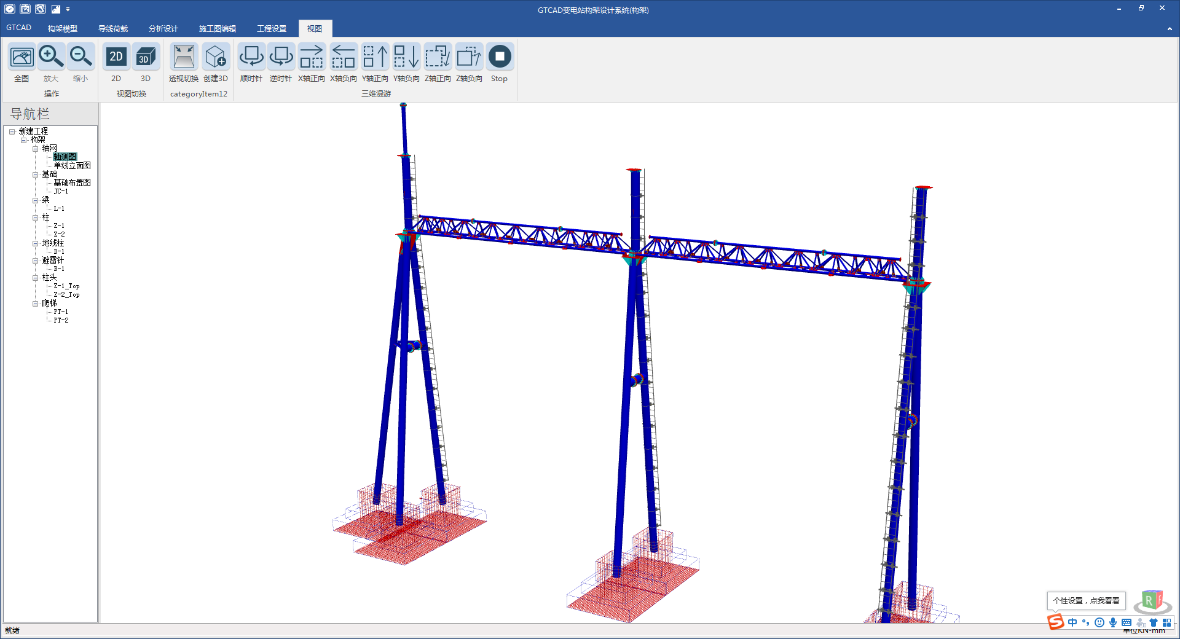Toggle 透视切换 perspective view
1180x639 pixels.
tap(183, 57)
